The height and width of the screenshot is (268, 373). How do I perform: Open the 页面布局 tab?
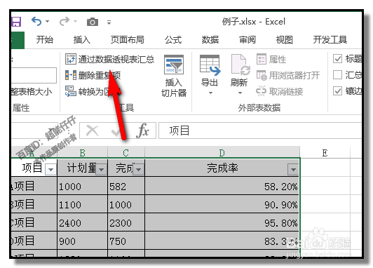128,39
